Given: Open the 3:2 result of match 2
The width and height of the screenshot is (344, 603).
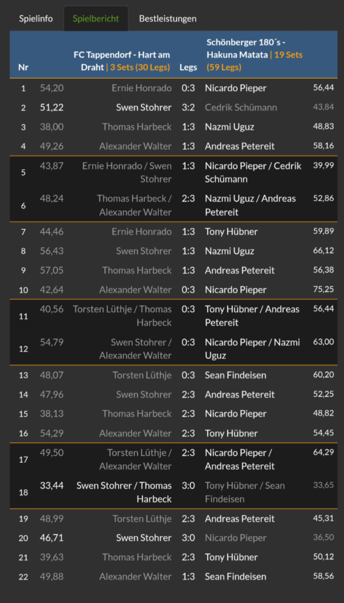Looking at the screenshot, I should (188, 108).
